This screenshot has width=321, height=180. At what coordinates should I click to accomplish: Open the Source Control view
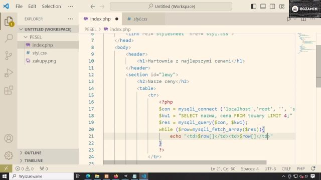pyautogui.click(x=9, y=55)
